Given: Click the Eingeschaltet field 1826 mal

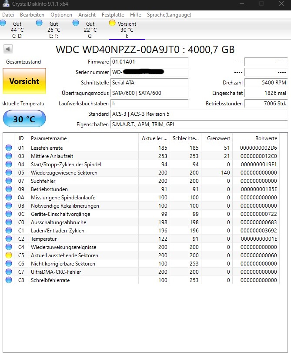Looking at the screenshot, I should coord(266,93).
